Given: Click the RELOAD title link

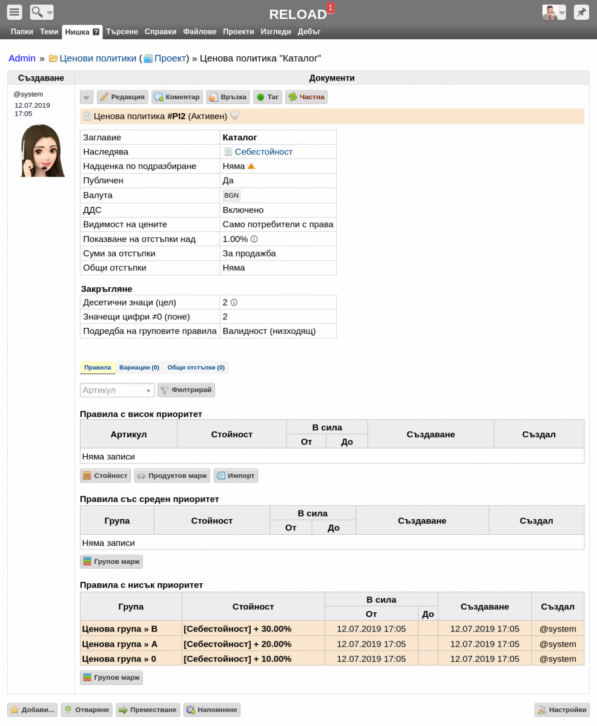Looking at the screenshot, I should point(298,15).
